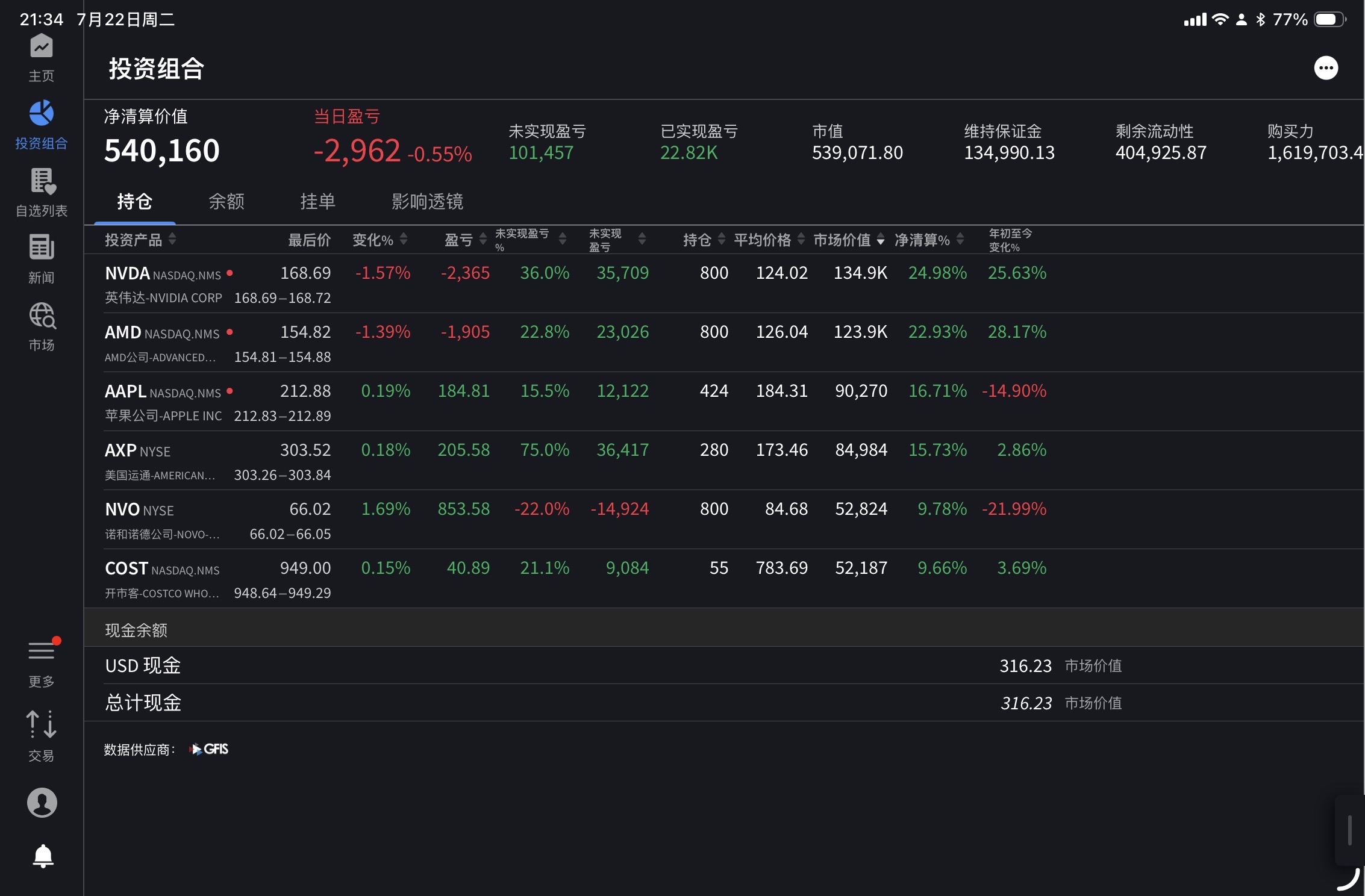Sort by 投资产品 column header

click(x=140, y=240)
